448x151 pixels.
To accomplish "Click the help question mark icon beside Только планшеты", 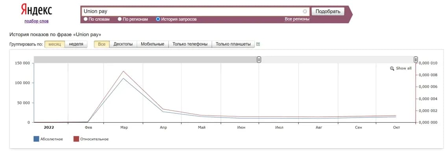I will [x=258, y=44].
